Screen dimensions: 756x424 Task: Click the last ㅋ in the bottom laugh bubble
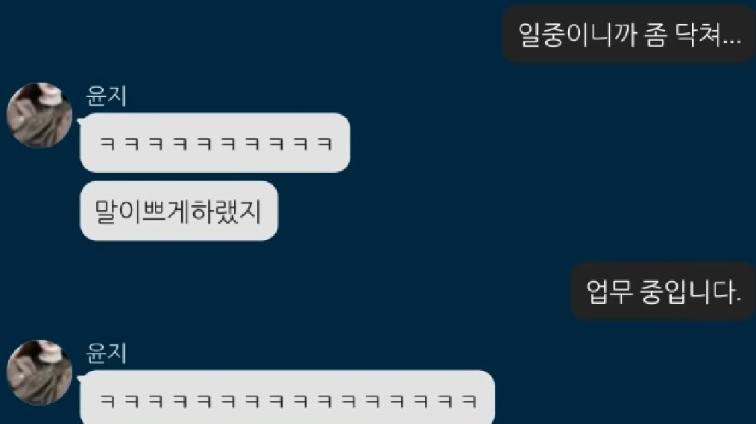point(470,400)
